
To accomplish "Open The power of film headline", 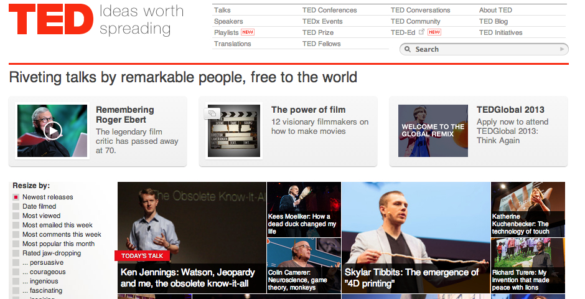I will (308, 110).
